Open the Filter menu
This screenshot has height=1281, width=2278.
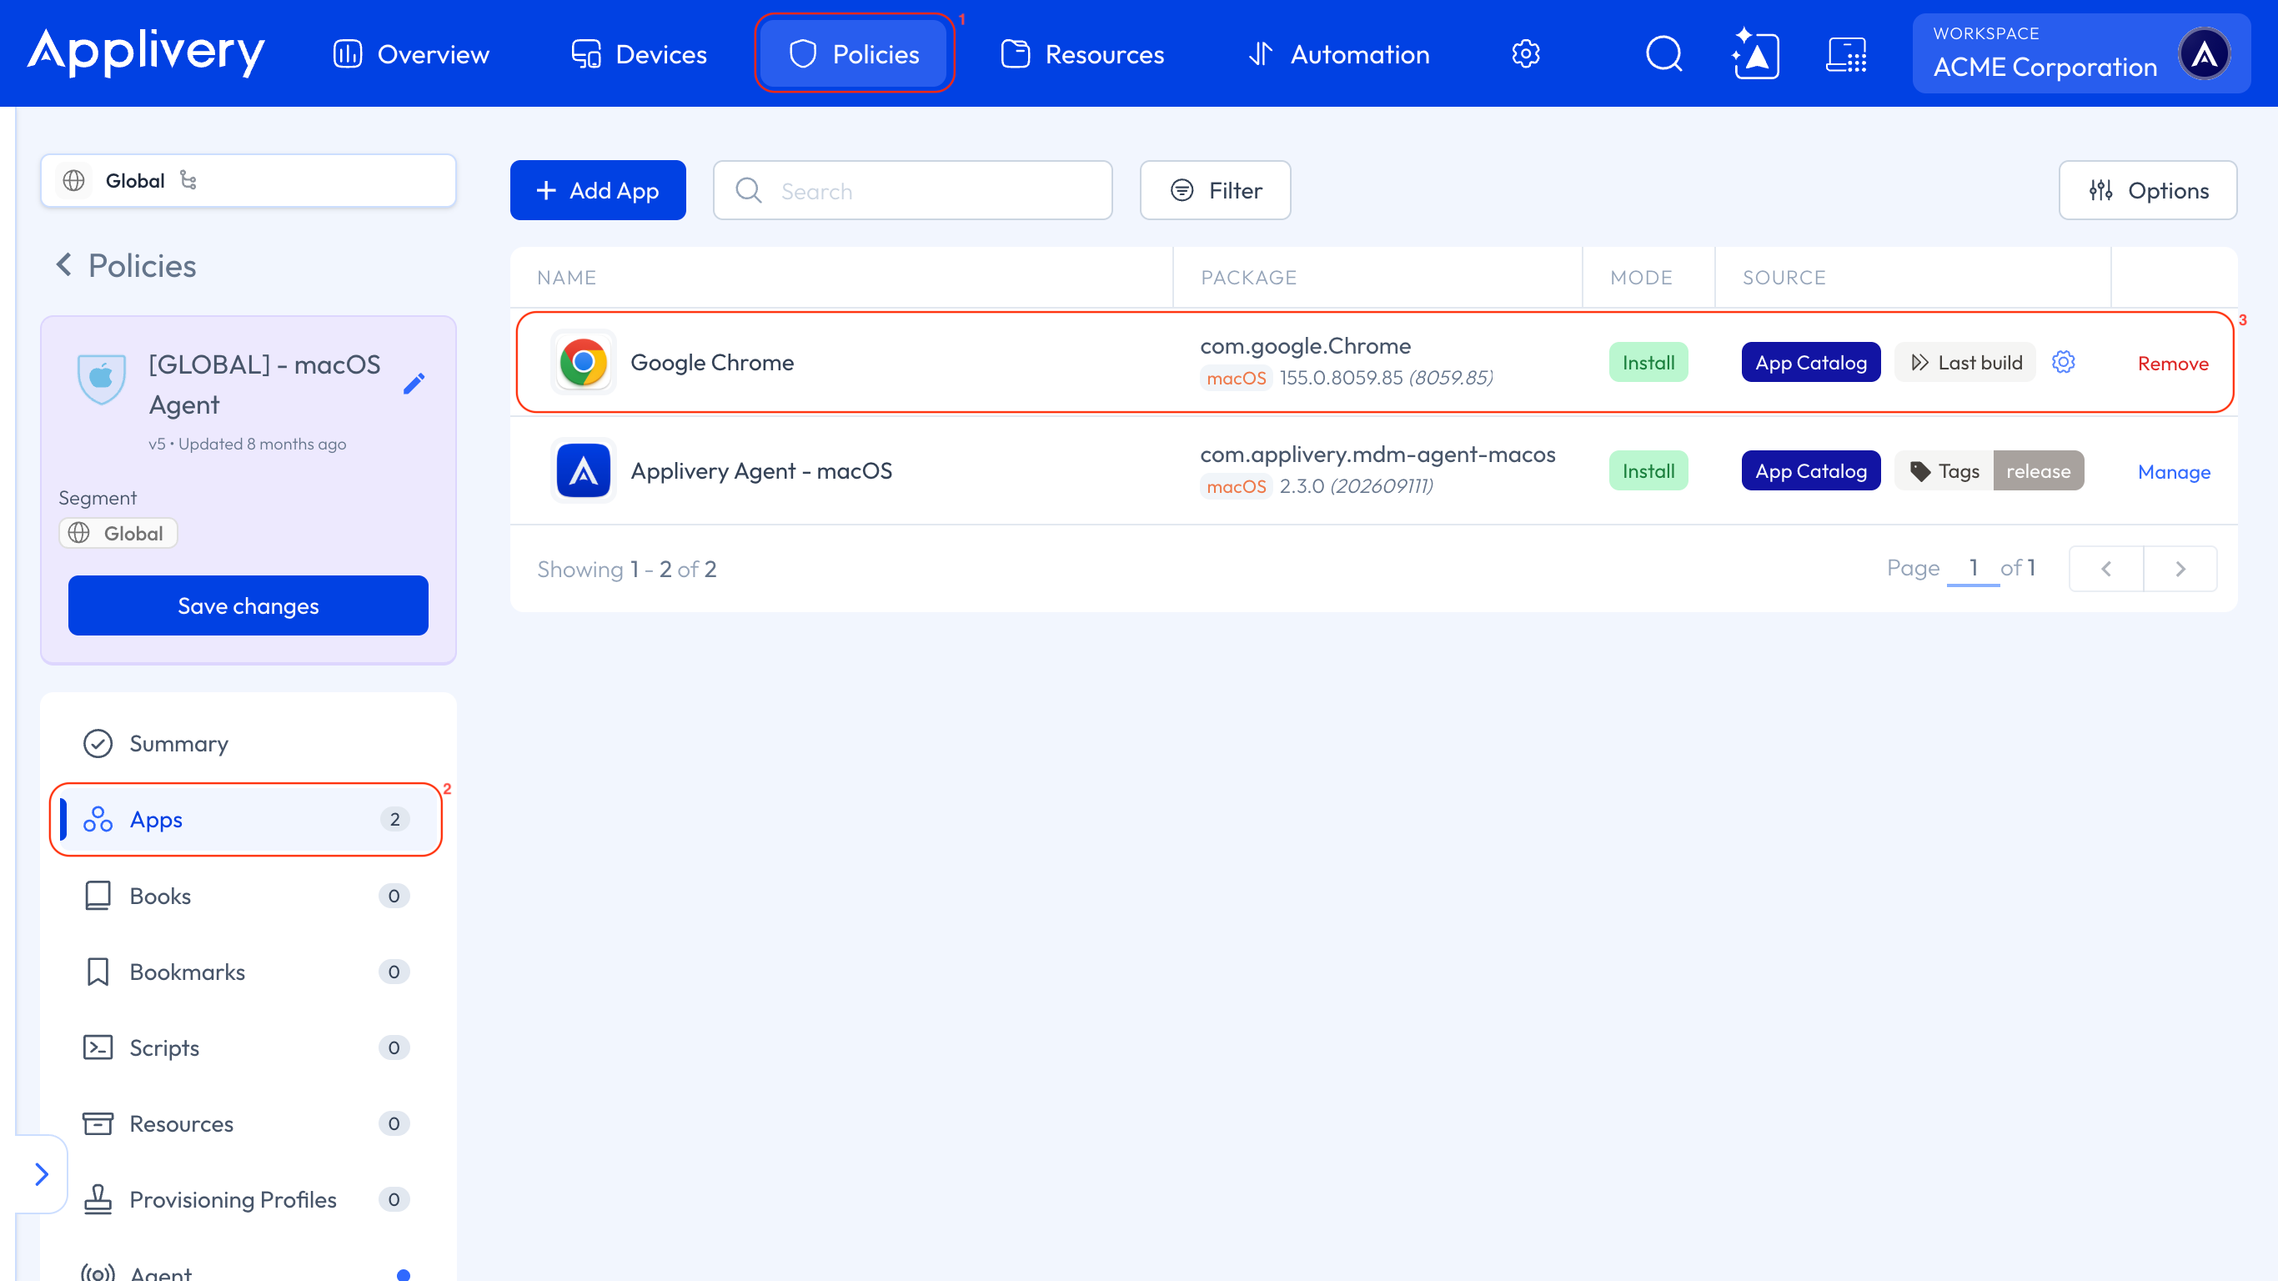[x=1215, y=190]
